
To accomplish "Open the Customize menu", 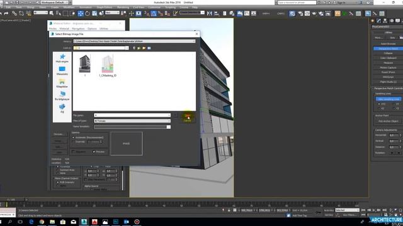I will coord(154,7).
